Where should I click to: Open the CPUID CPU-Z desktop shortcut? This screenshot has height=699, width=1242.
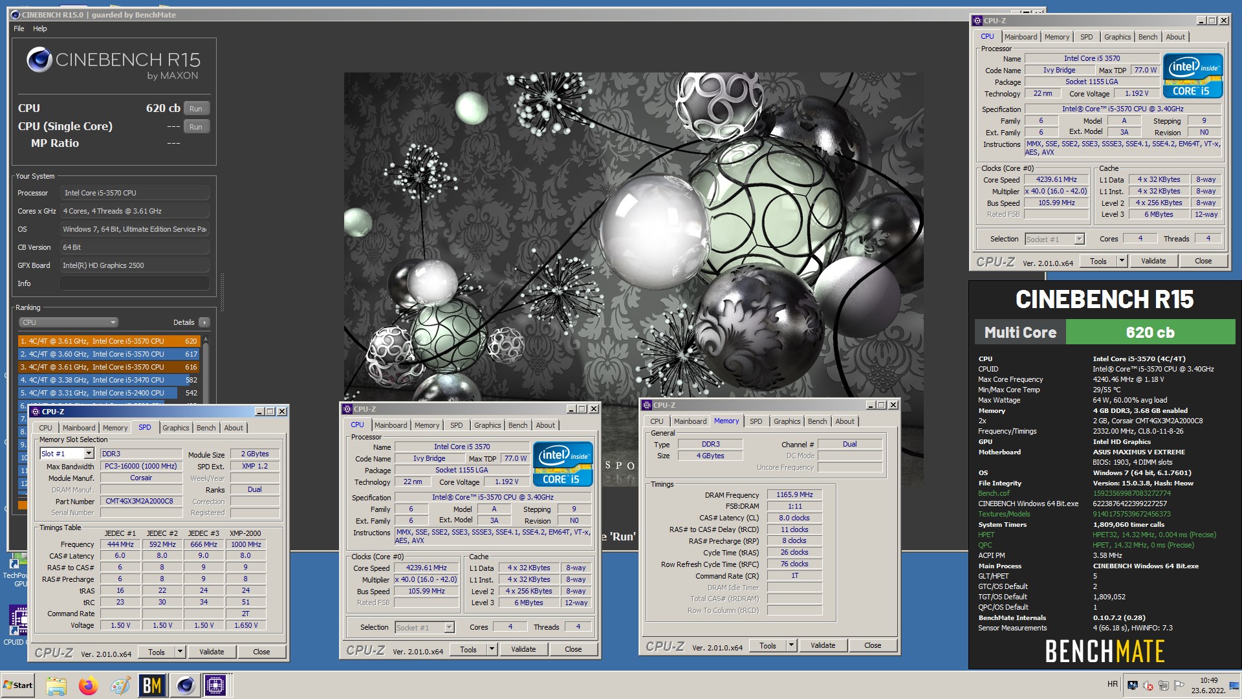point(17,625)
